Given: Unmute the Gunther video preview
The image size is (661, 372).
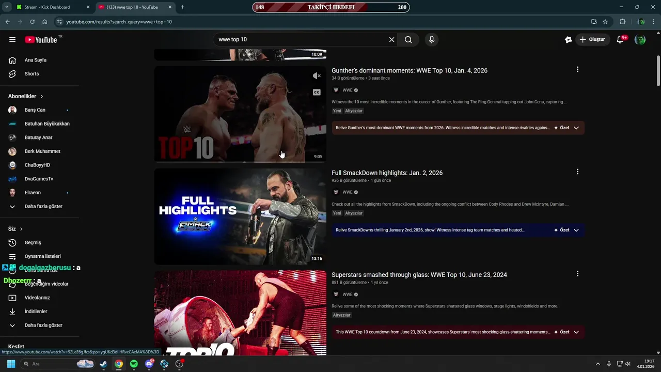Looking at the screenshot, I should coord(317,76).
